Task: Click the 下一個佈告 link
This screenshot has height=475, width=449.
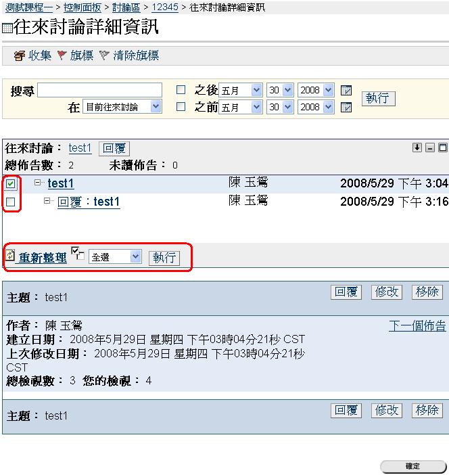Action: 417,325
